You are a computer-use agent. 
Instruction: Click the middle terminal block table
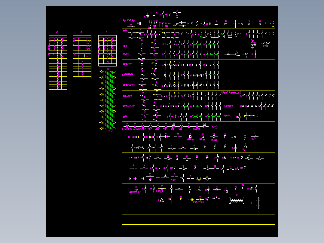(82, 57)
